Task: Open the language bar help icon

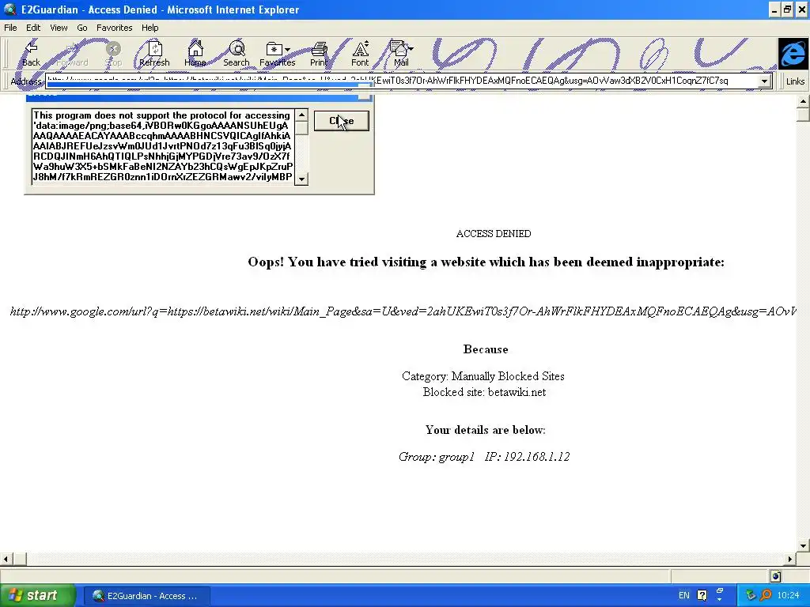Action: [702, 595]
